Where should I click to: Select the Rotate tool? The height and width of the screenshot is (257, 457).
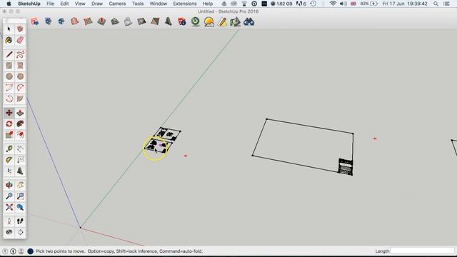[9, 124]
